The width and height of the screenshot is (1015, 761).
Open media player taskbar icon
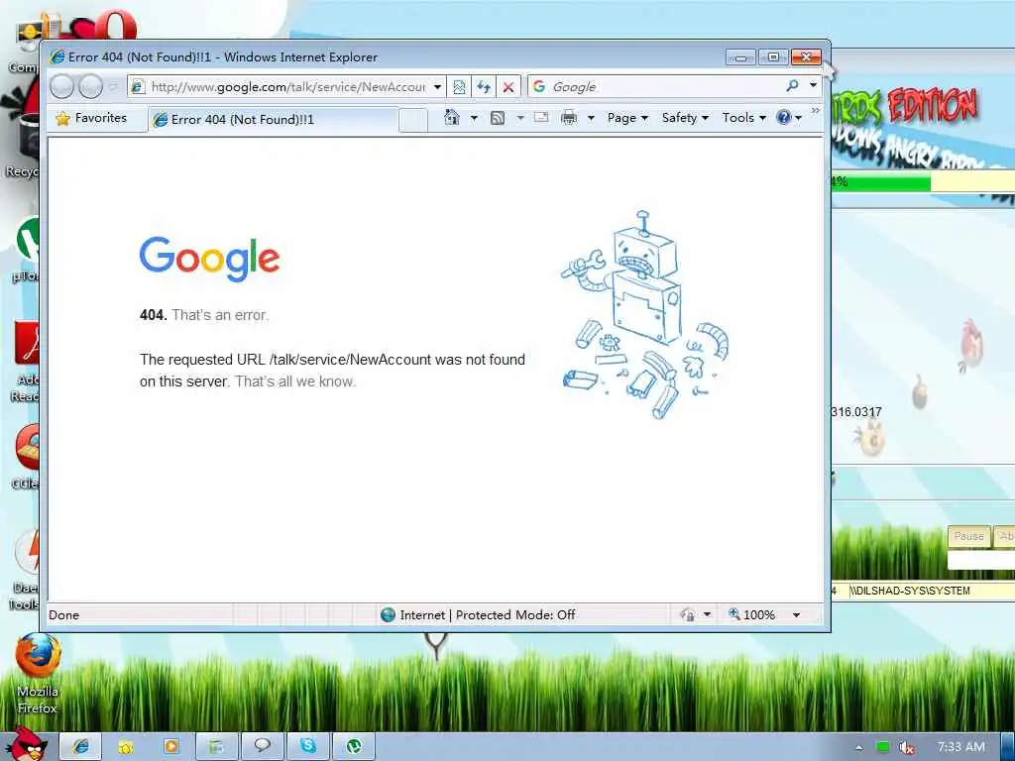click(170, 747)
